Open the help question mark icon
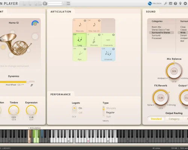Image resolution: width=188 pixels, height=150 pixels. (x=176, y=3)
